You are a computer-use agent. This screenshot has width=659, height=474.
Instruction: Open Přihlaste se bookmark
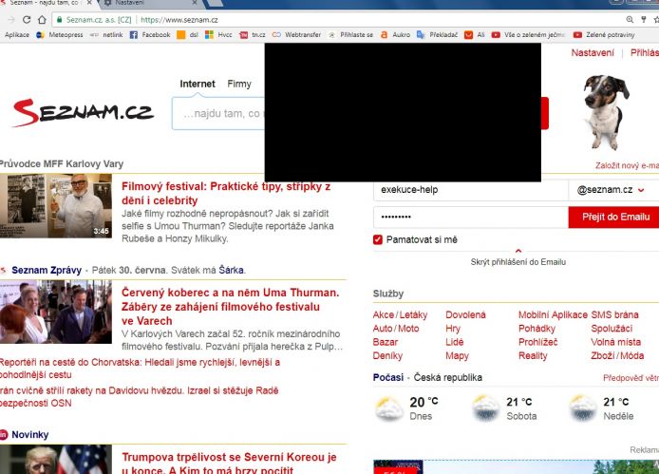pos(350,35)
